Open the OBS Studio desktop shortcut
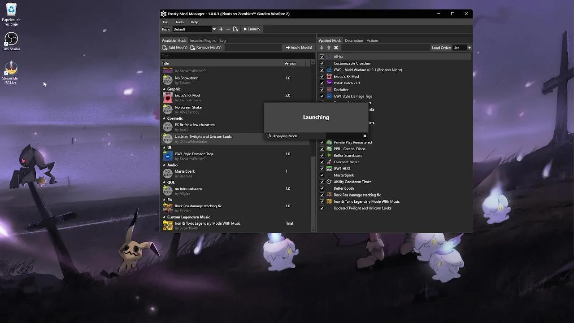 tap(11, 41)
